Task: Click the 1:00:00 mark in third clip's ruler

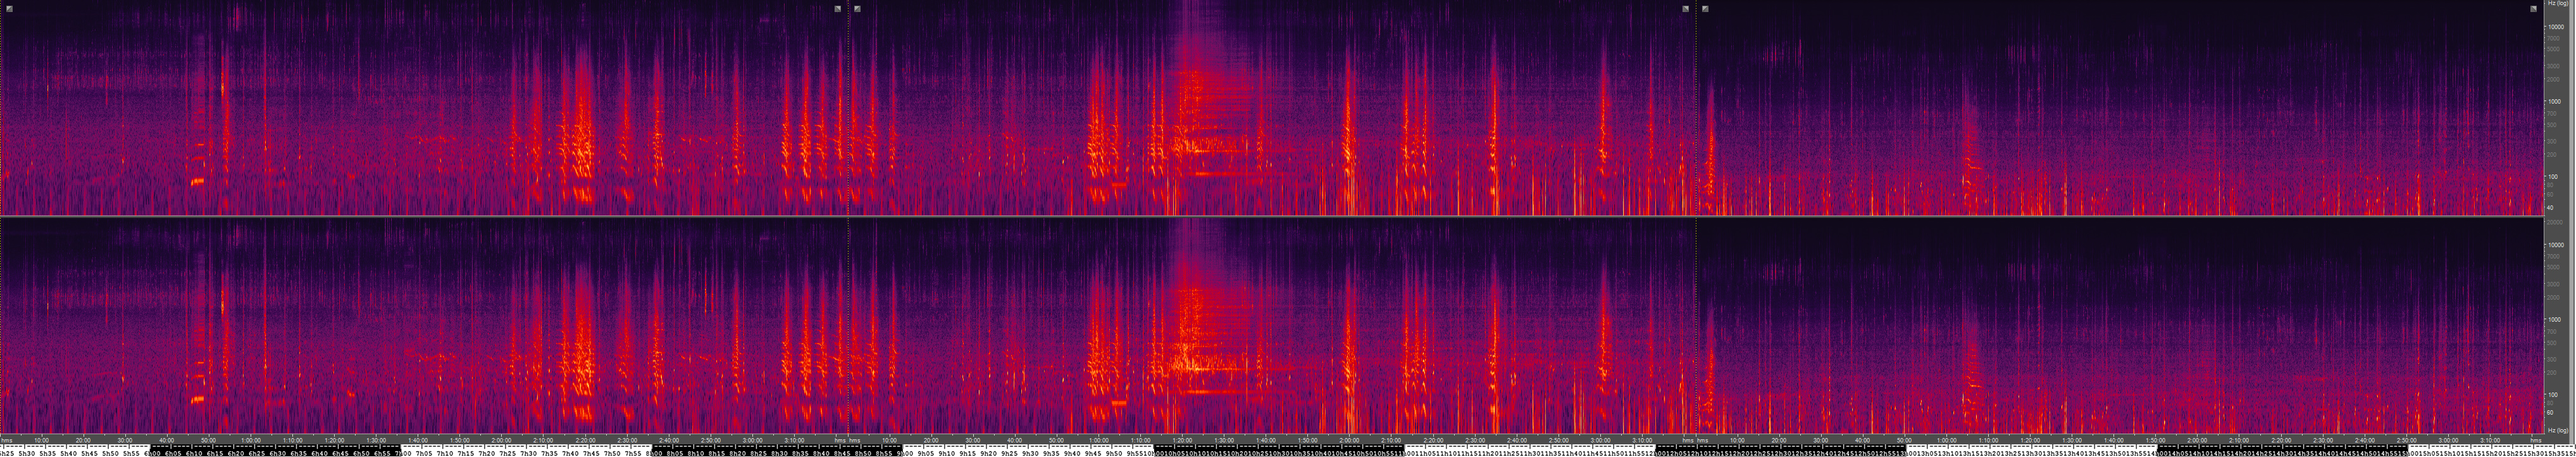Action: coord(1947,440)
